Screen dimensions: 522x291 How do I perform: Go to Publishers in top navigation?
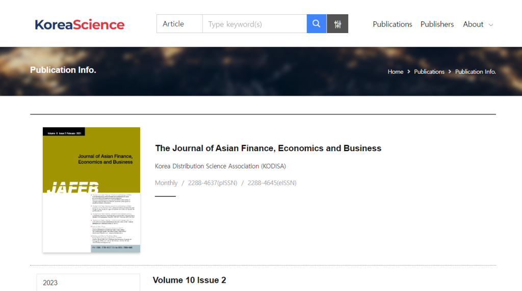coord(437,24)
